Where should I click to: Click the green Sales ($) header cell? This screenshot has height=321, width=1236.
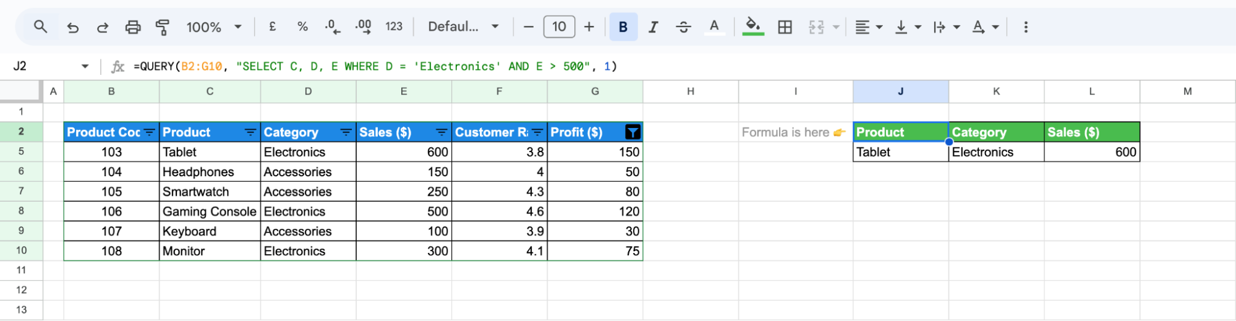(x=1092, y=132)
